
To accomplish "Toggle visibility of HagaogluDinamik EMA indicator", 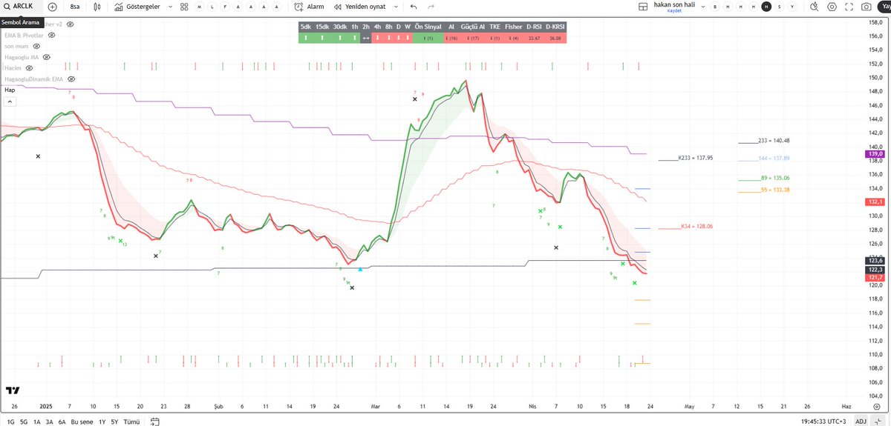I will 71,78.
